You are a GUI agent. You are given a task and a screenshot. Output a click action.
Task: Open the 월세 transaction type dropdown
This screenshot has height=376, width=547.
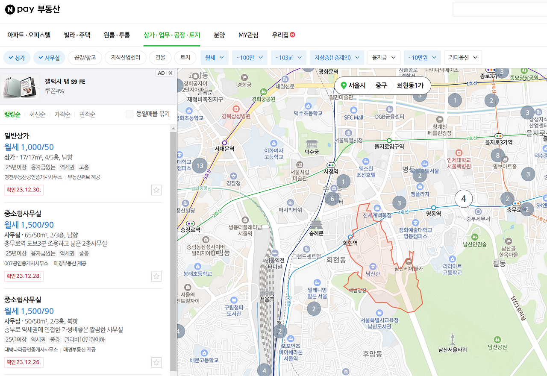[215, 58]
